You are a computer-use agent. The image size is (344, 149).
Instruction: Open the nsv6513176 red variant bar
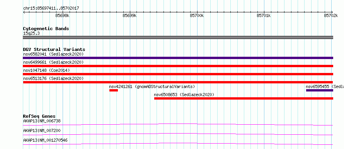(x=178, y=82)
